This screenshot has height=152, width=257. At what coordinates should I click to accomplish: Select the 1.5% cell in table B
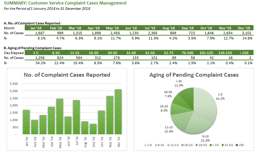coord(192,63)
